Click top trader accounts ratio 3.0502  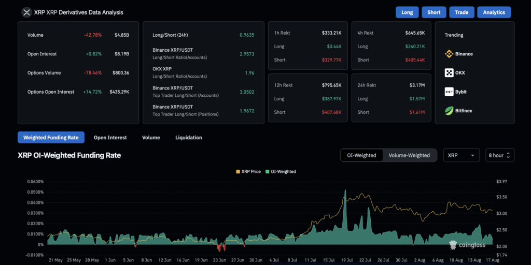247,92
